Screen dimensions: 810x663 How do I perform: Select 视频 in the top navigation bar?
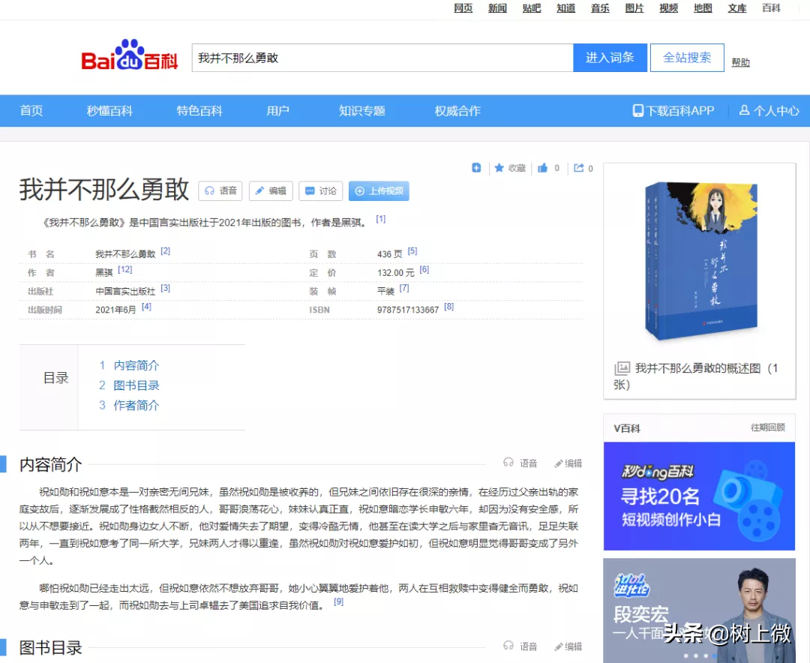(x=667, y=8)
